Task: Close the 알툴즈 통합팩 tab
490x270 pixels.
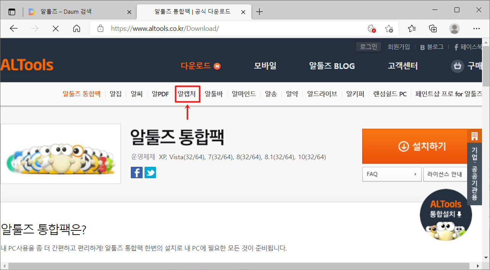Action: pos(244,12)
